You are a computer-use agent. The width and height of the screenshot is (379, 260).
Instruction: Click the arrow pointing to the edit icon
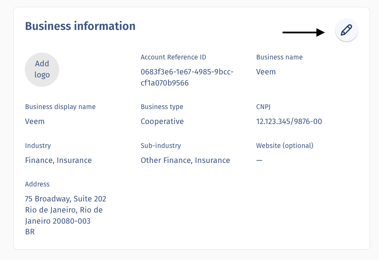304,32
